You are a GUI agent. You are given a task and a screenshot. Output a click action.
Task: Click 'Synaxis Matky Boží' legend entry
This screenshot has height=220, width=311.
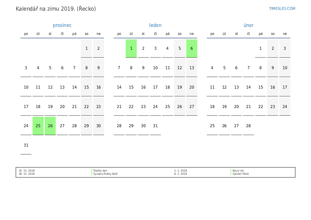(105, 174)
